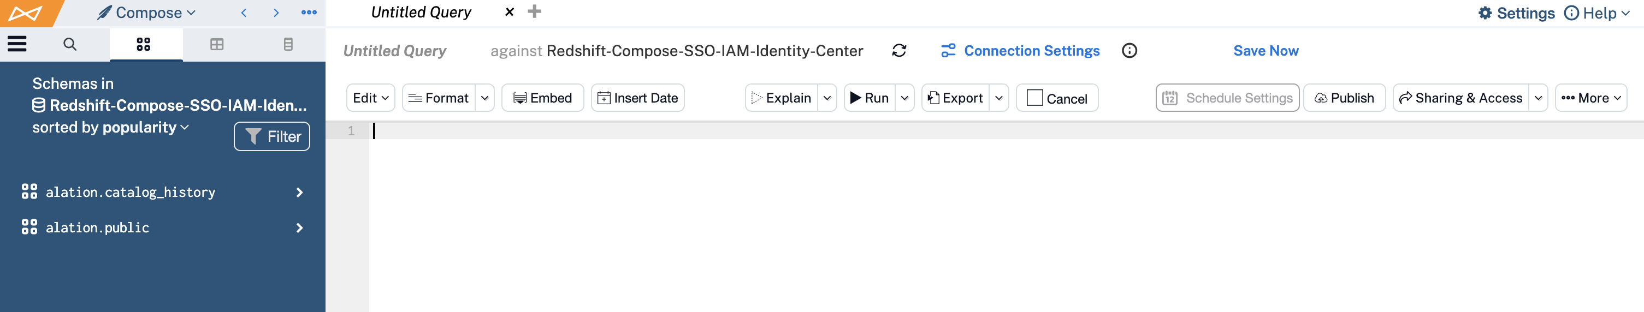
Task: Click the three dots icon beside Compose arrows
Action: pos(309,12)
